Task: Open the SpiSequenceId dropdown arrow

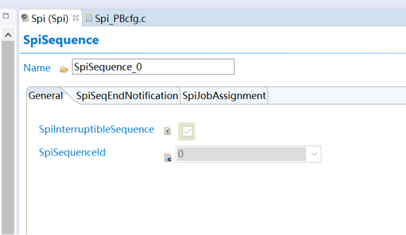Action: coord(314,154)
